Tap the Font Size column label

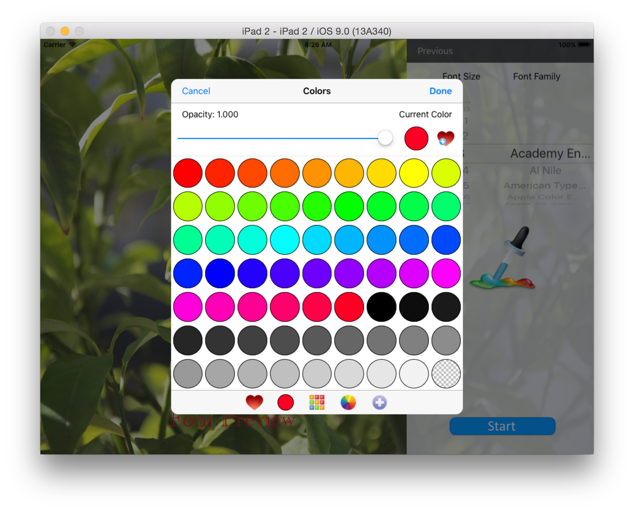(x=461, y=76)
